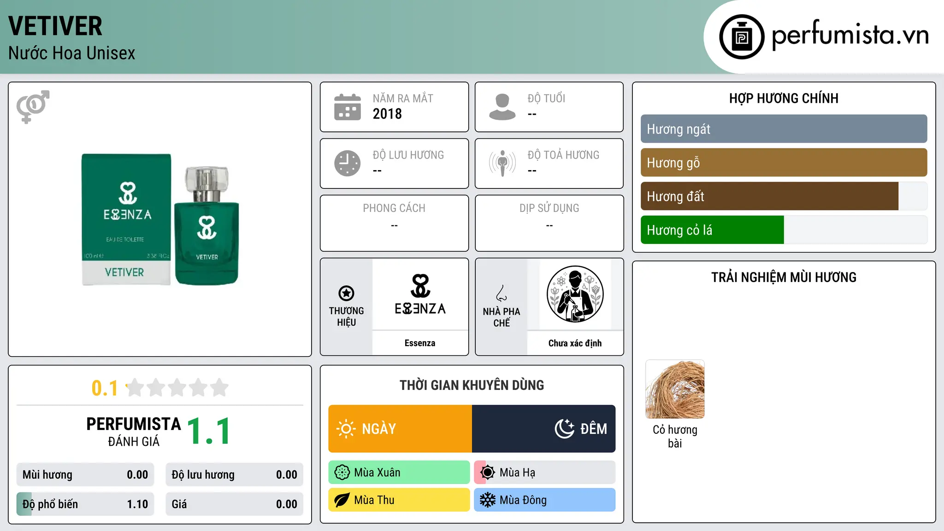Click the Nước Hoa Unisex subtitle
The width and height of the screenshot is (944, 531).
coord(72,53)
